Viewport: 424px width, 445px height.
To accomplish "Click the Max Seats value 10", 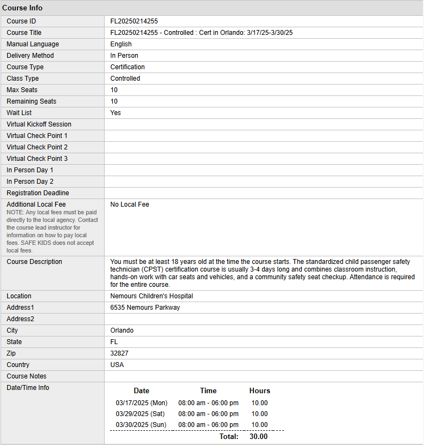I will click(x=114, y=90).
